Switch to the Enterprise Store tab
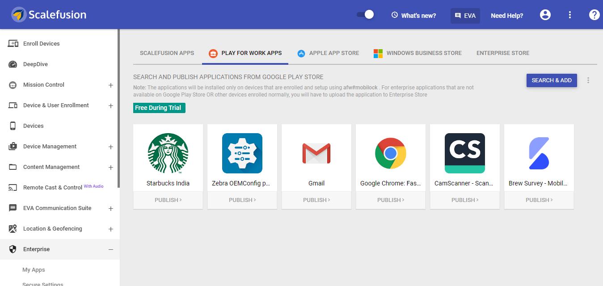The image size is (603, 286). pos(503,53)
